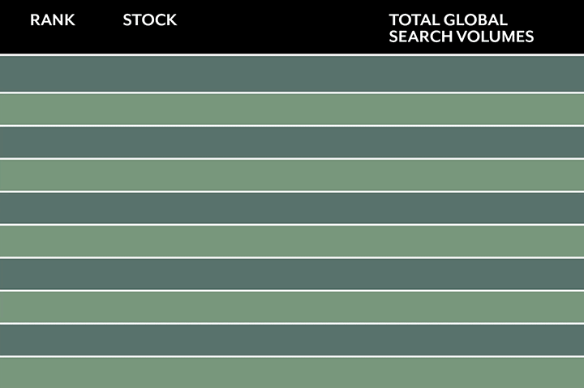
Task: Select the sixth table row
Action: (x=292, y=241)
